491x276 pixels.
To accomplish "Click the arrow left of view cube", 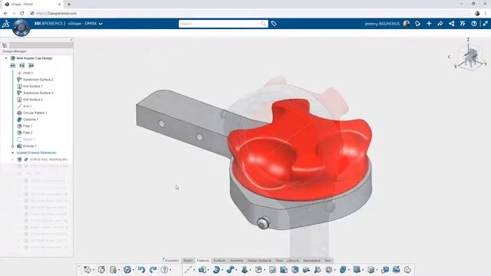I will click(x=449, y=57).
